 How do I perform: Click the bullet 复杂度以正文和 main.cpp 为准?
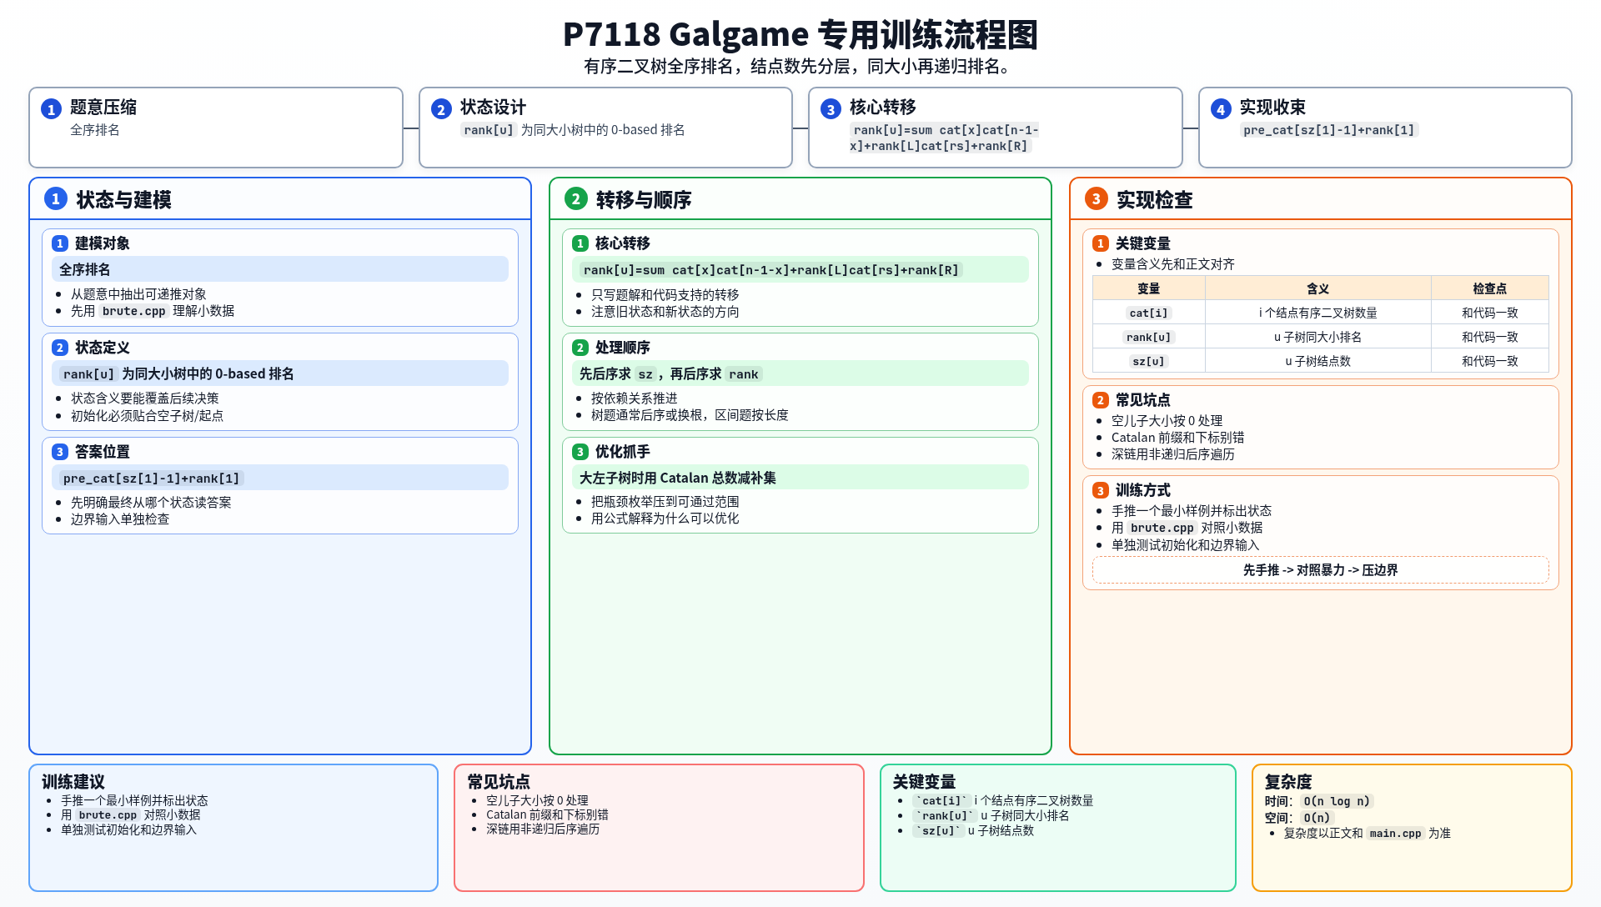[1368, 834]
